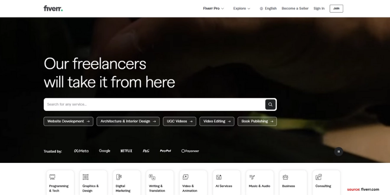Click the P&G logo in Trusted by
The height and width of the screenshot is (195, 390).
point(146,151)
